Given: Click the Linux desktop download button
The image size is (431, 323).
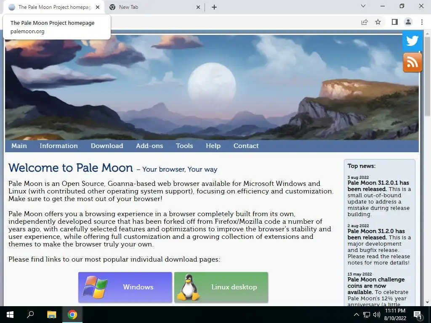Looking at the screenshot, I should [x=221, y=287].
